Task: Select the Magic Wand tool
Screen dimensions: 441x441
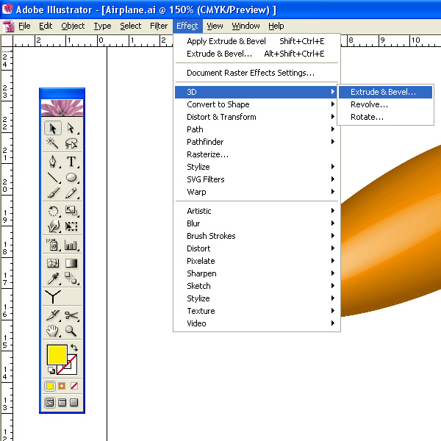Action: [53, 143]
